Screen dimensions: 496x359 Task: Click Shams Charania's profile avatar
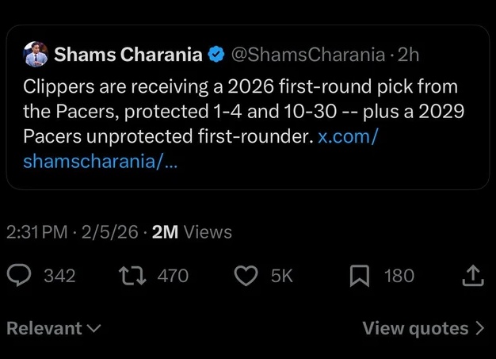coord(36,54)
